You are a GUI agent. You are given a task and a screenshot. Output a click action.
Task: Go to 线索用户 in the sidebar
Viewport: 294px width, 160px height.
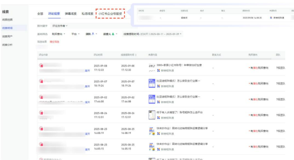point(7,36)
